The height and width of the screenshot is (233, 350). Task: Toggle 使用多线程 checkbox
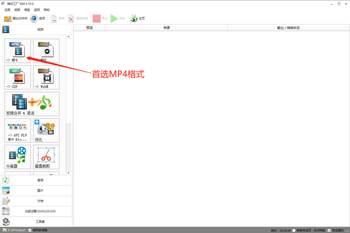29,230
